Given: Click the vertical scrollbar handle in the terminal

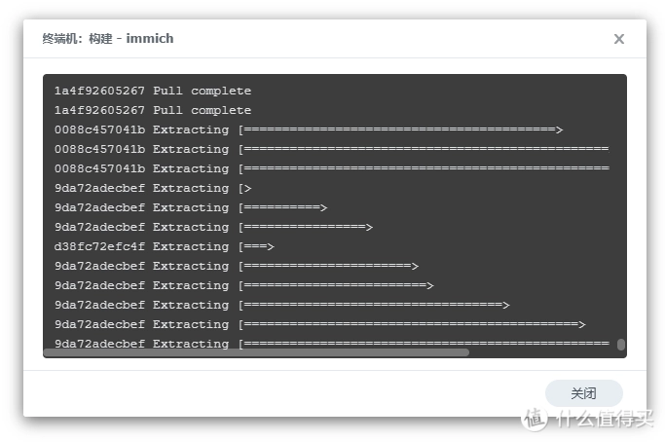Looking at the screenshot, I should (621, 345).
